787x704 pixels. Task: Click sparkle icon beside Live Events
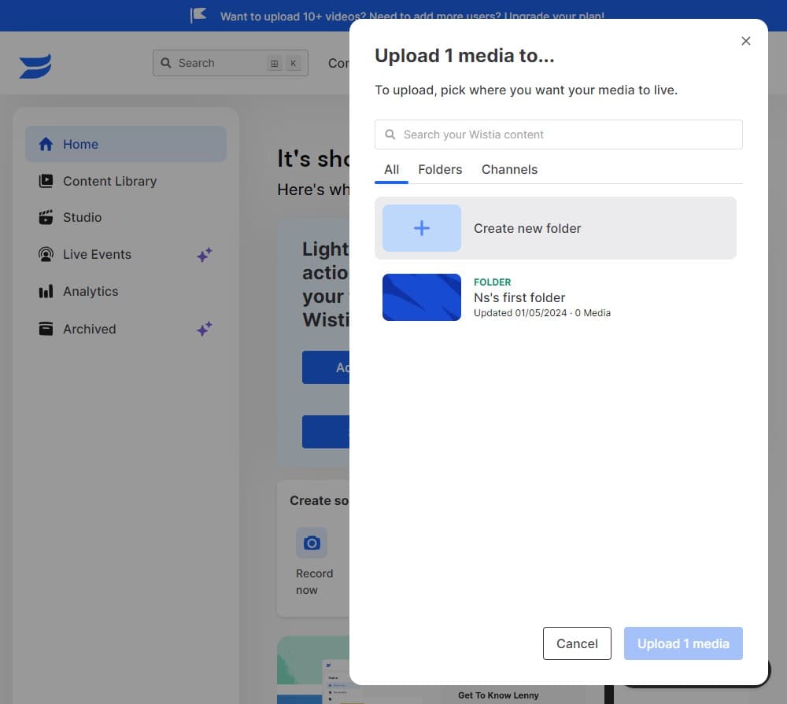204,255
